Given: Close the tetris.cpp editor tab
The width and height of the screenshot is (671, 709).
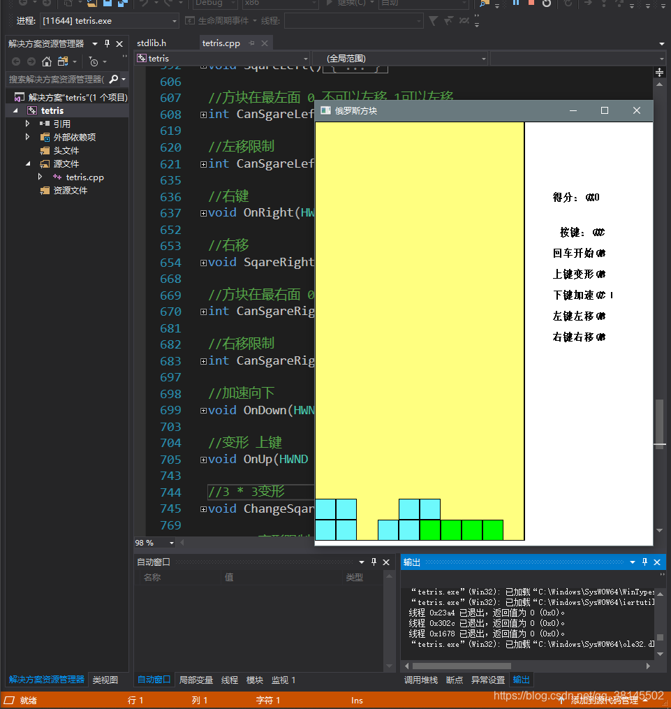Looking at the screenshot, I should point(265,43).
